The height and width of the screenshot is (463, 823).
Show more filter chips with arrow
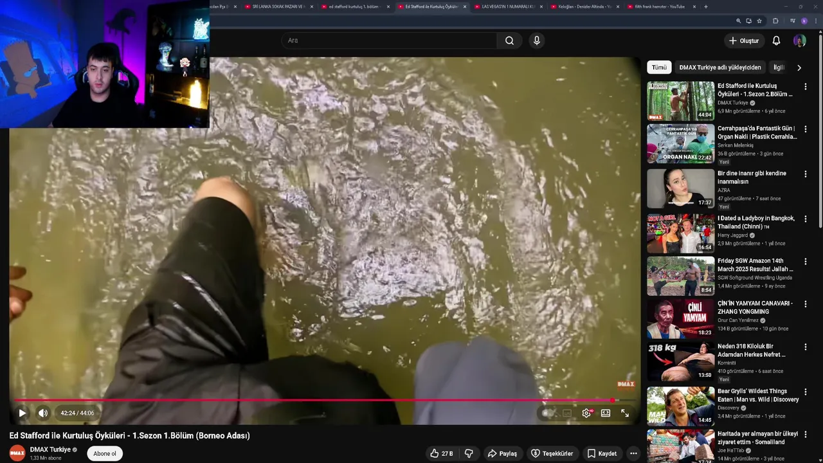click(799, 68)
